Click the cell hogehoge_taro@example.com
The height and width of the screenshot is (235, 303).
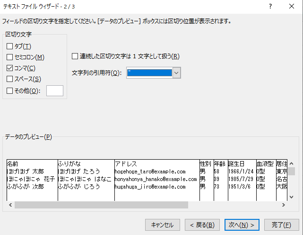(150, 172)
